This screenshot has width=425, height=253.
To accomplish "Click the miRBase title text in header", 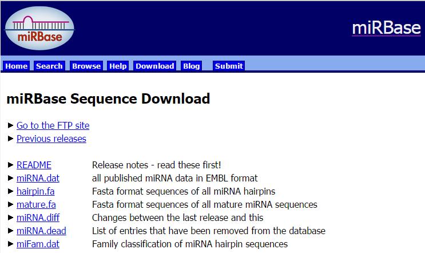I will tap(386, 28).
